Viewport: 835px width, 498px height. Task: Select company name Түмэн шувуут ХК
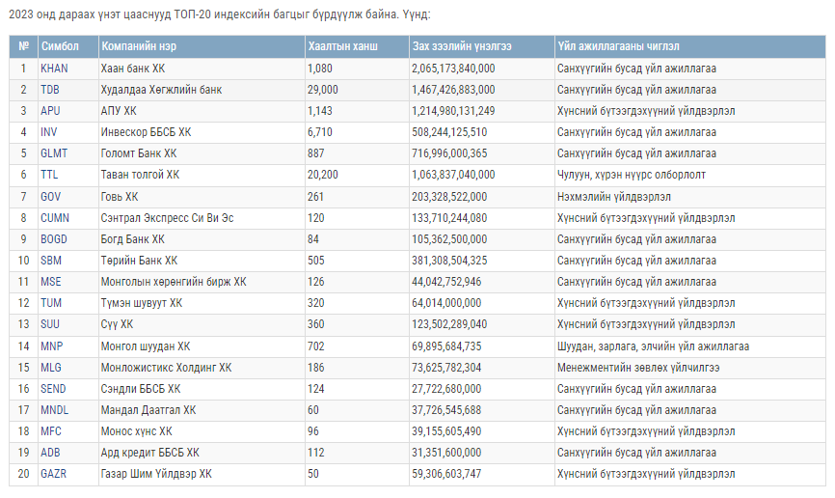(142, 303)
